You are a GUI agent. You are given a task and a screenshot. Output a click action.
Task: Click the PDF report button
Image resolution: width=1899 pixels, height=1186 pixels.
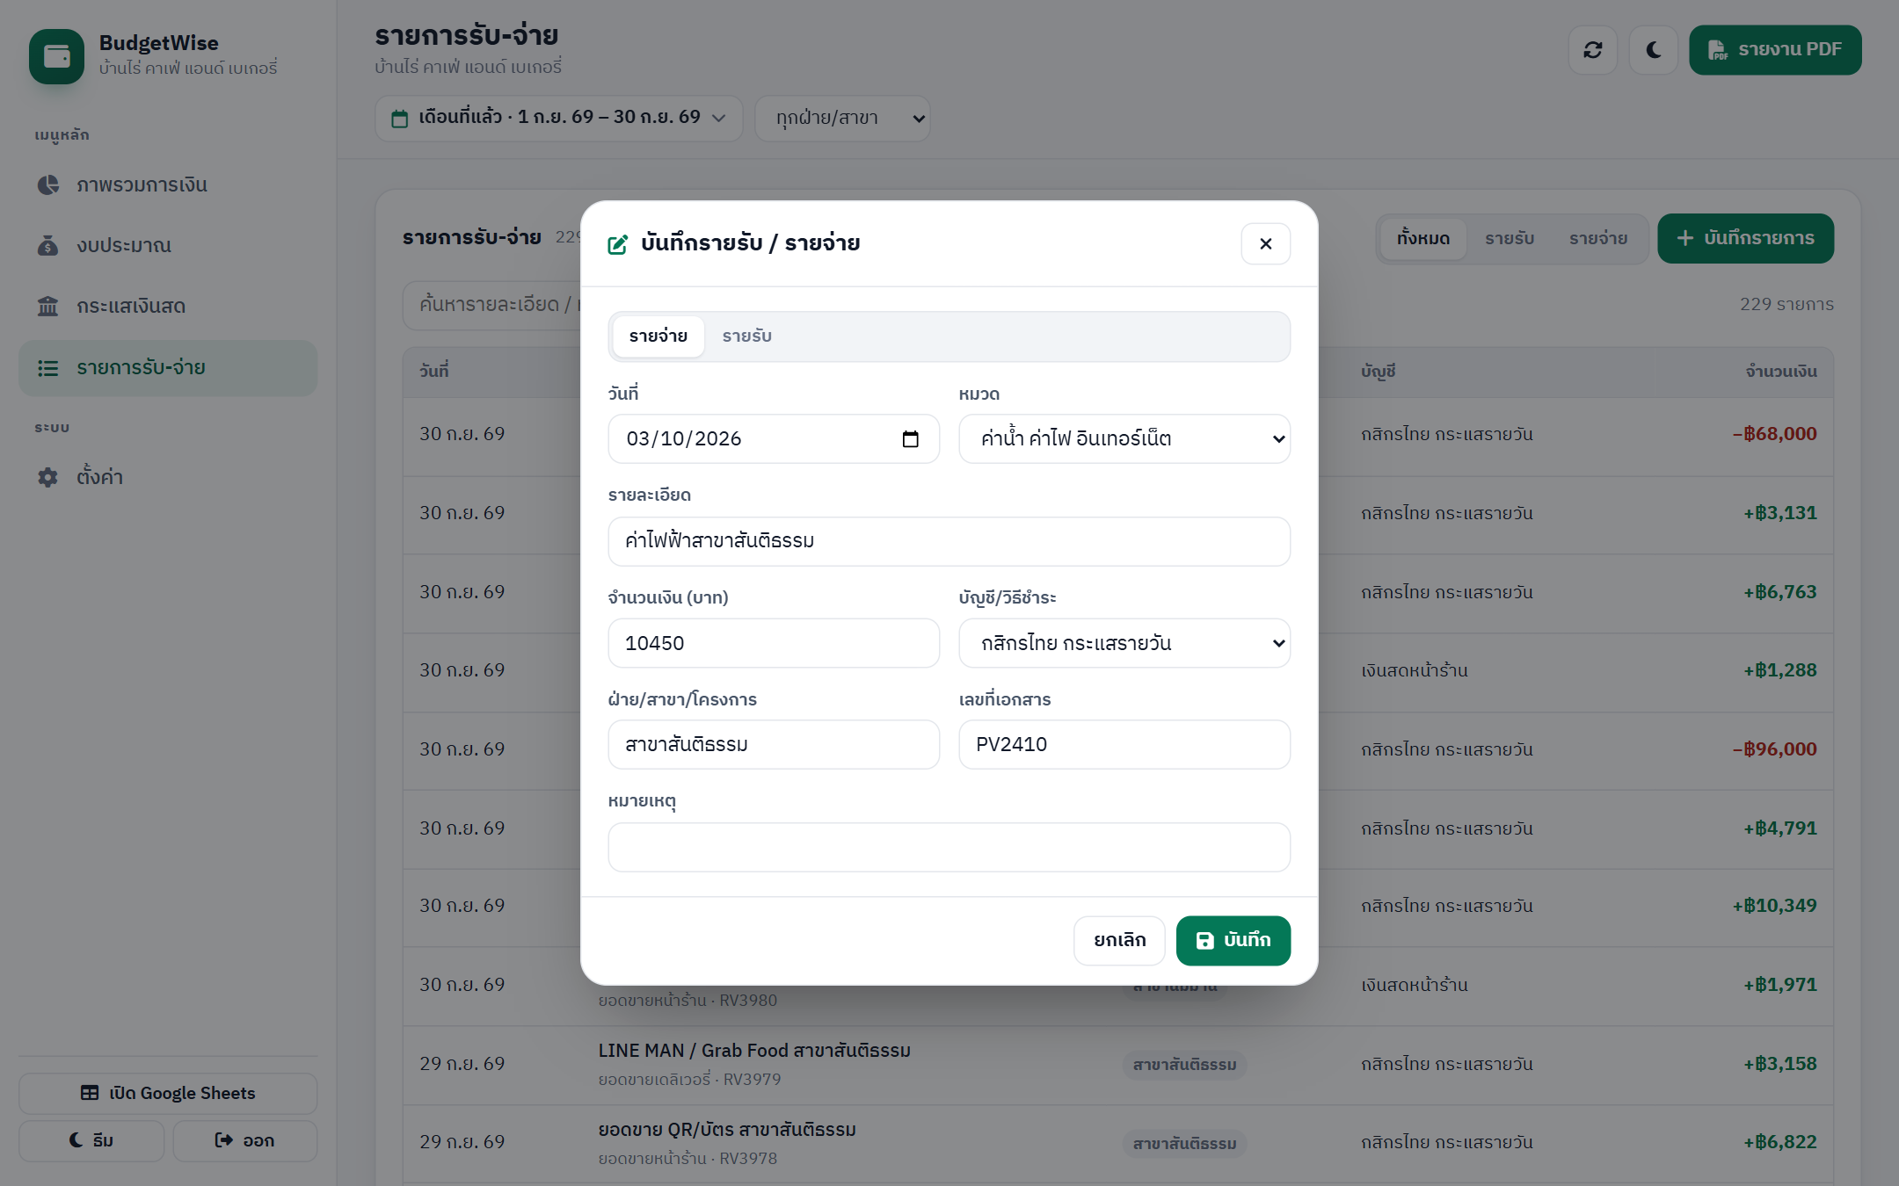tap(1774, 50)
